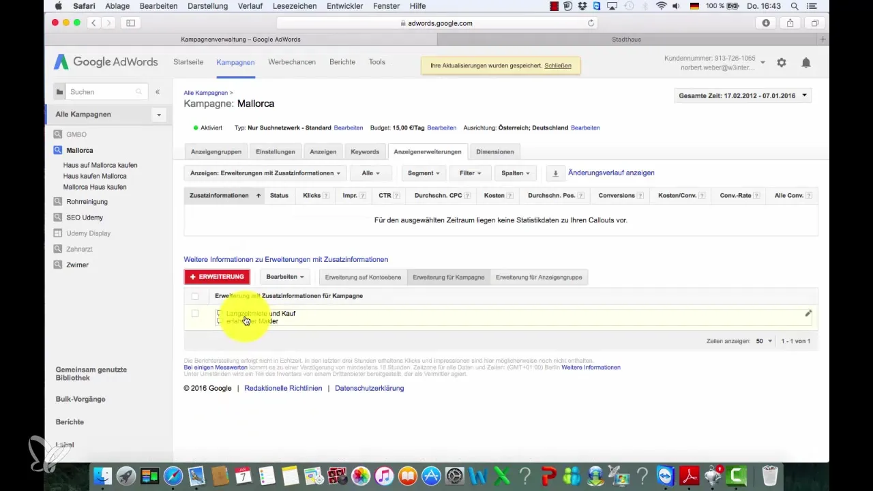
Task: Open Erweiterungen mit Zusatzinformationen view dropdown
Action: 265,173
